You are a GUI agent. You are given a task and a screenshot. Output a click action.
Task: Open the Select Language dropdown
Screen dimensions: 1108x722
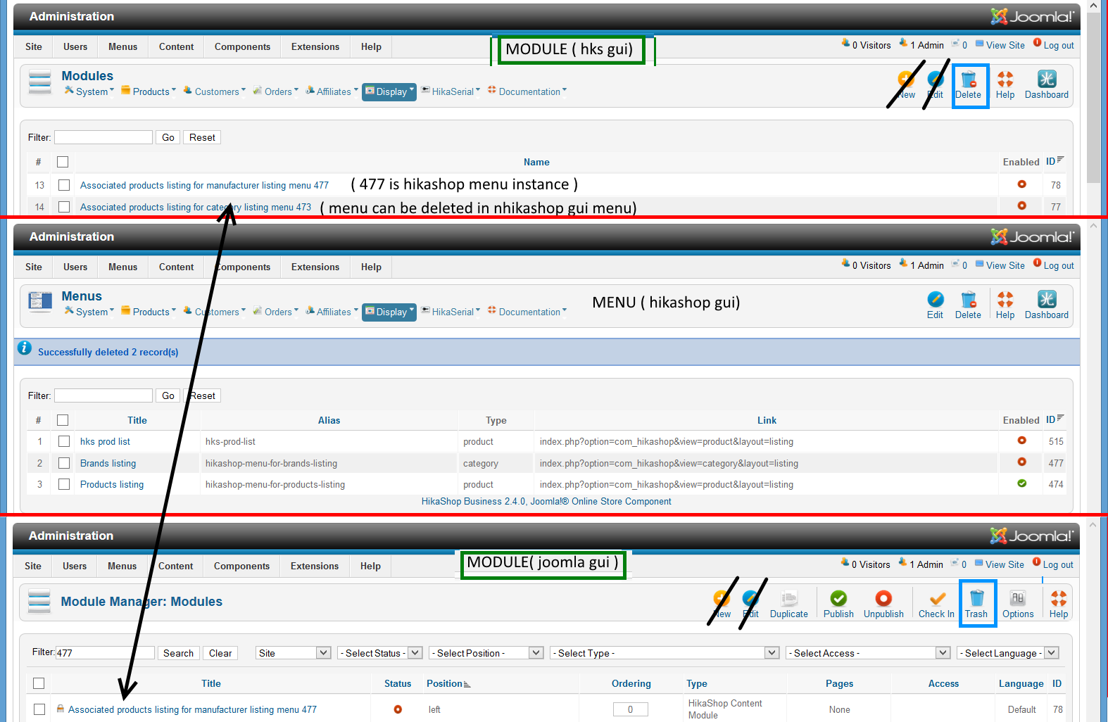(x=1008, y=653)
